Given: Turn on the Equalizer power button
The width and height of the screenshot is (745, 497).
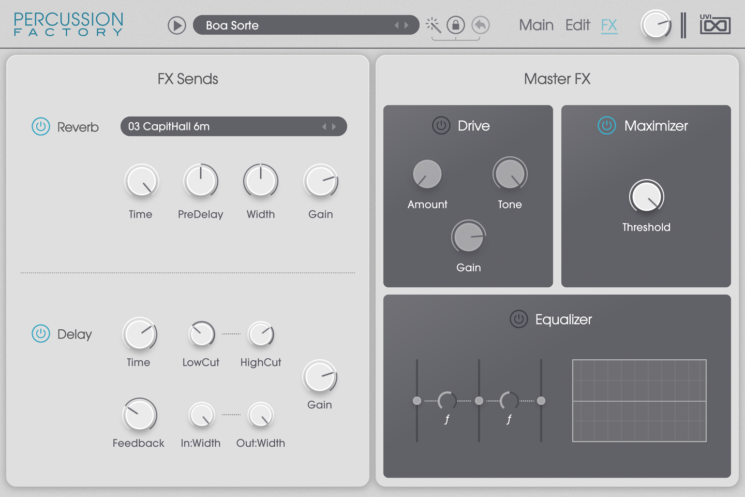Looking at the screenshot, I should pyautogui.click(x=519, y=319).
